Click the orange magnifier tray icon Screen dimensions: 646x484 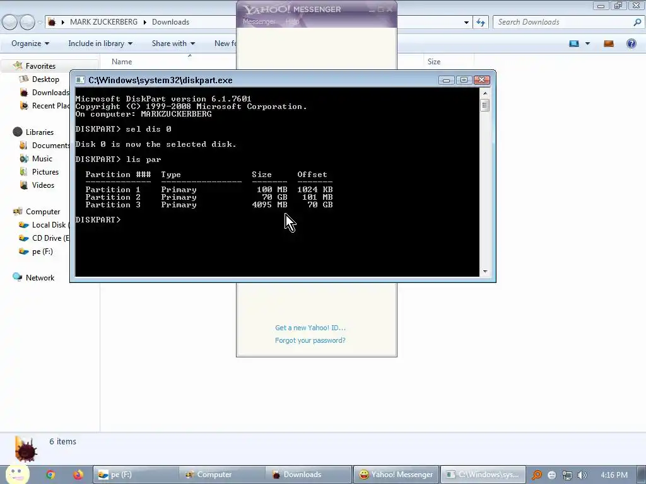click(536, 475)
